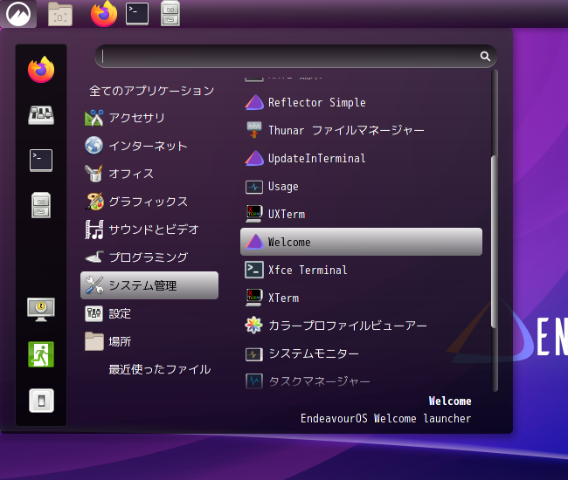This screenshot has height=480, width=568.
Task: Focus the menu search field
Action: [x=295, y=56]
